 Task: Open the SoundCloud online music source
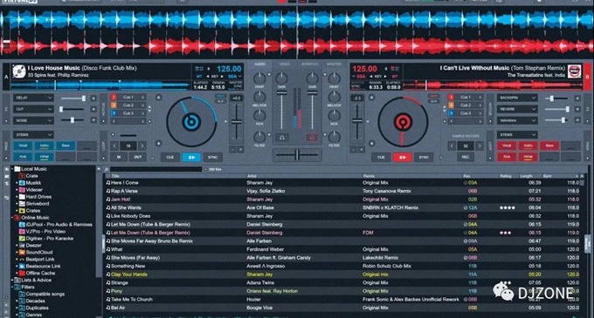[x=39, y=252]
